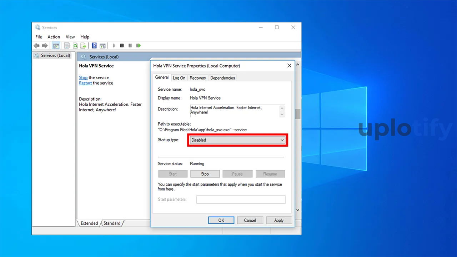457x257 pixels.
Task: Click the services list vertical scrollbar thumb
Action: (298, 114)
